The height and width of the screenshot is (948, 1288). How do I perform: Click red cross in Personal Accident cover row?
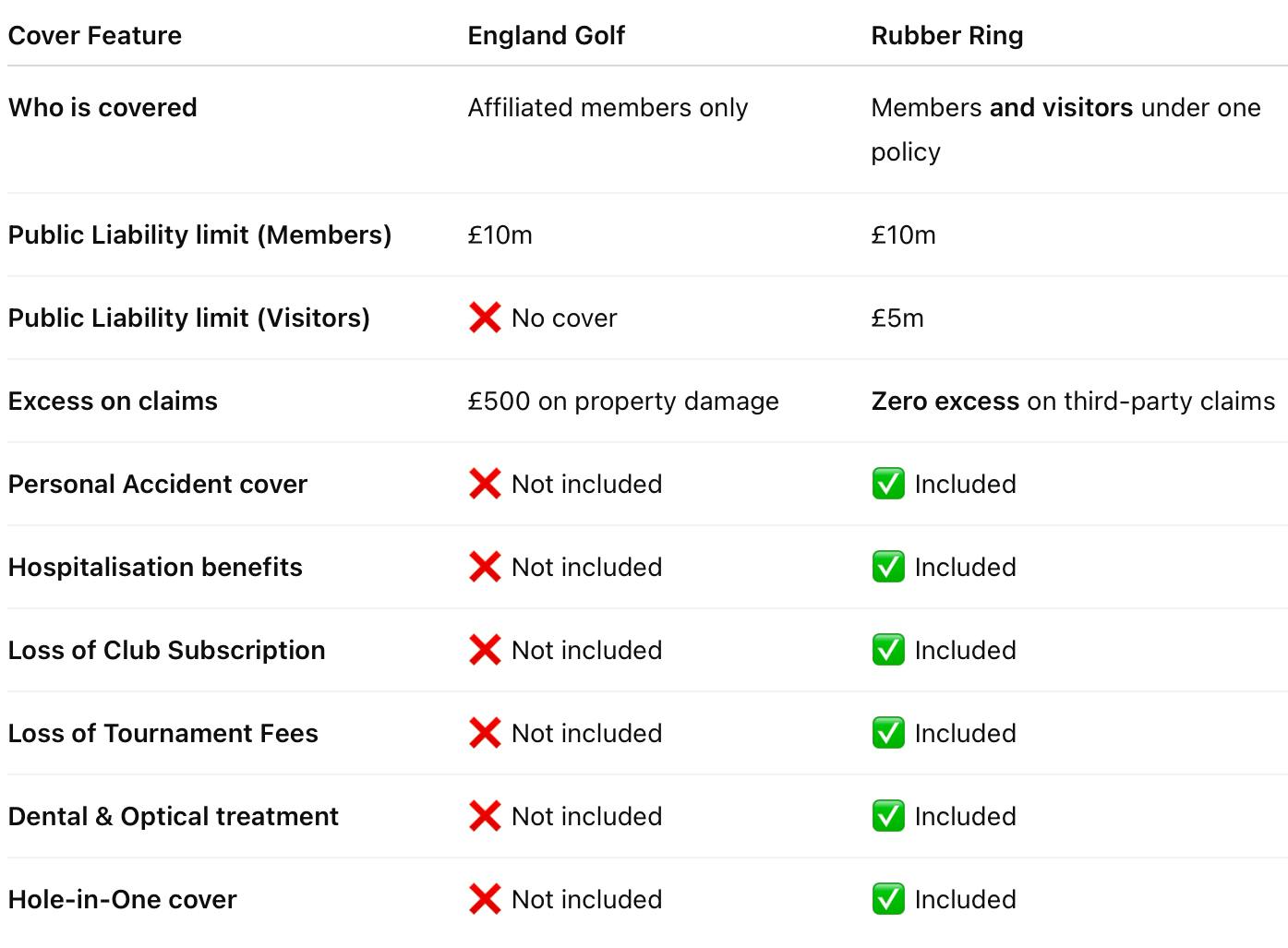[485, 484]
